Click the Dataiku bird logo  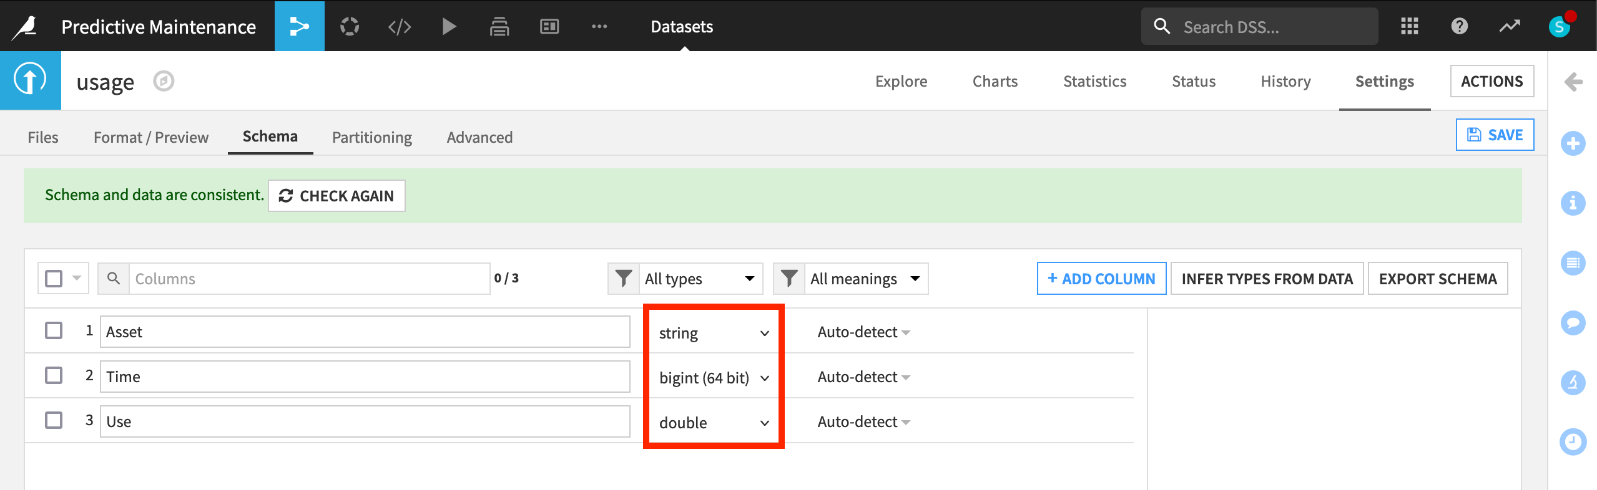[25, 26]
